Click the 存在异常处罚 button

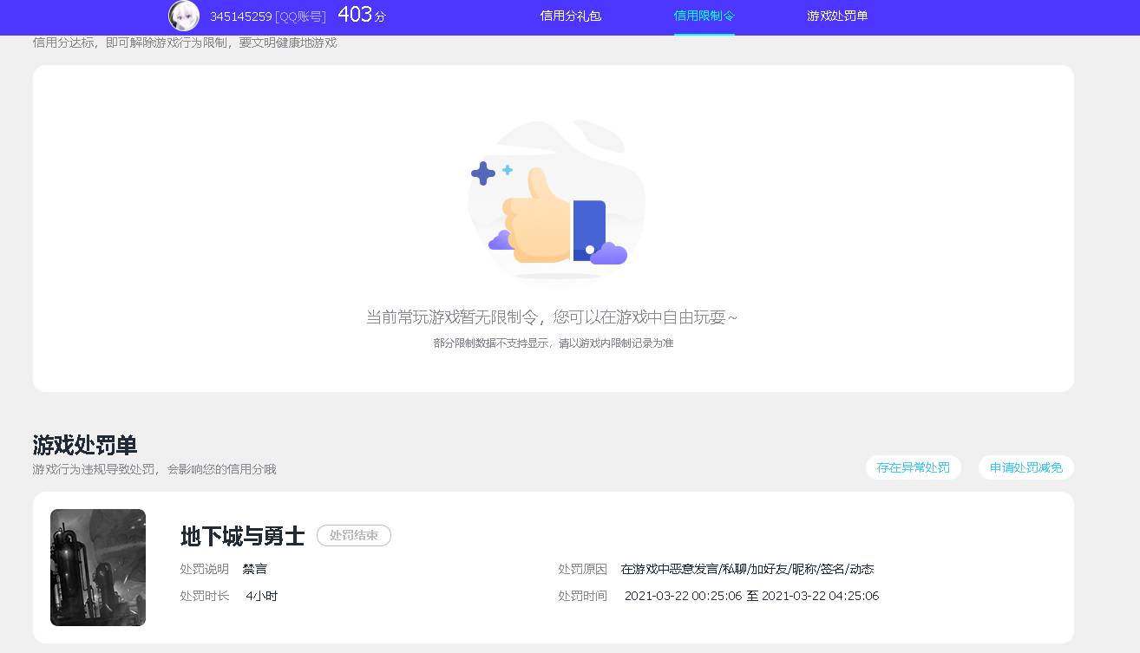(x=913, y=467)
